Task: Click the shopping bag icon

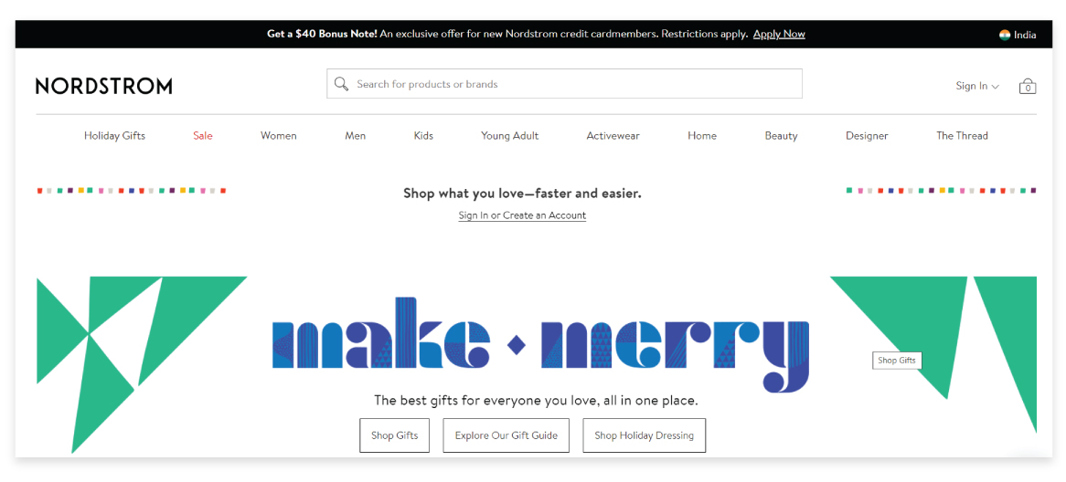Action: pyautogui.click(x=1028, y=86)
